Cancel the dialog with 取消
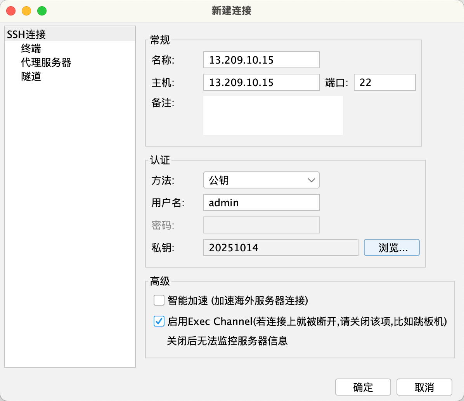The width and height of the screenshot is (464, 401). point(424,387)
